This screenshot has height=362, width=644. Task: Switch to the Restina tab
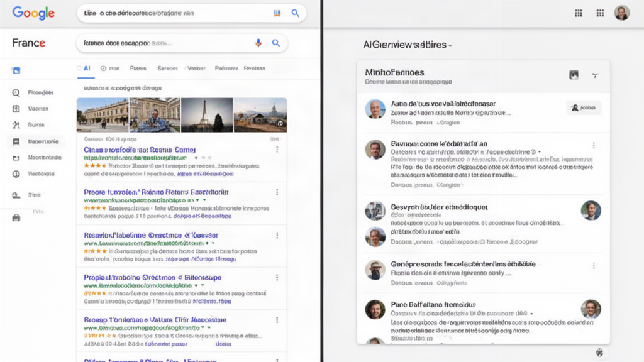(x=254, y=69)
